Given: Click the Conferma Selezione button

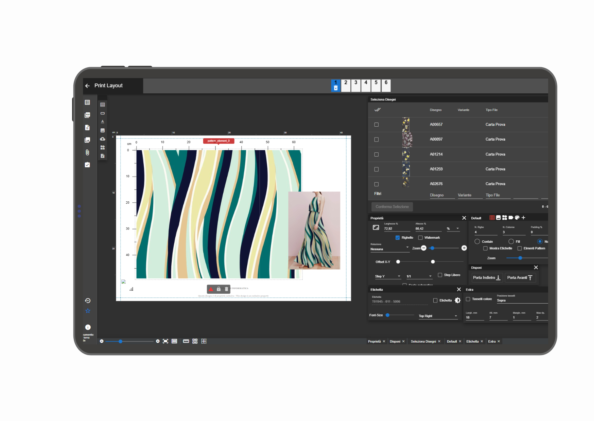Looking at the screenshot, I should (392, 207).
